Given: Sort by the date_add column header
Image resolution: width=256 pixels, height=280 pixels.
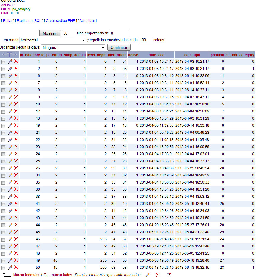Looking at the screenshot, I should coord(157,55).
